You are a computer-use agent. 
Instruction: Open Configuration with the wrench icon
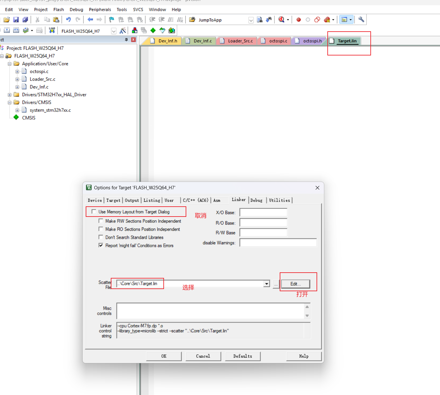[x=361, y=20]
